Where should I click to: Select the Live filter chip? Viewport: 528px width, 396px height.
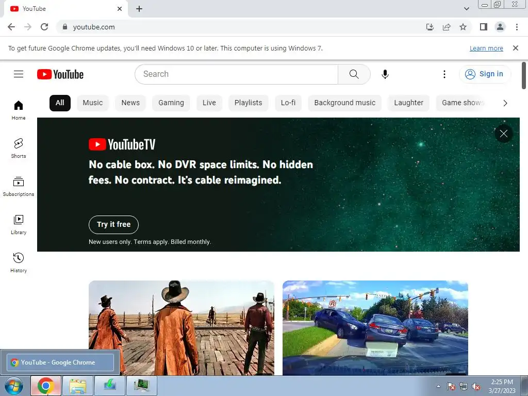209,103
